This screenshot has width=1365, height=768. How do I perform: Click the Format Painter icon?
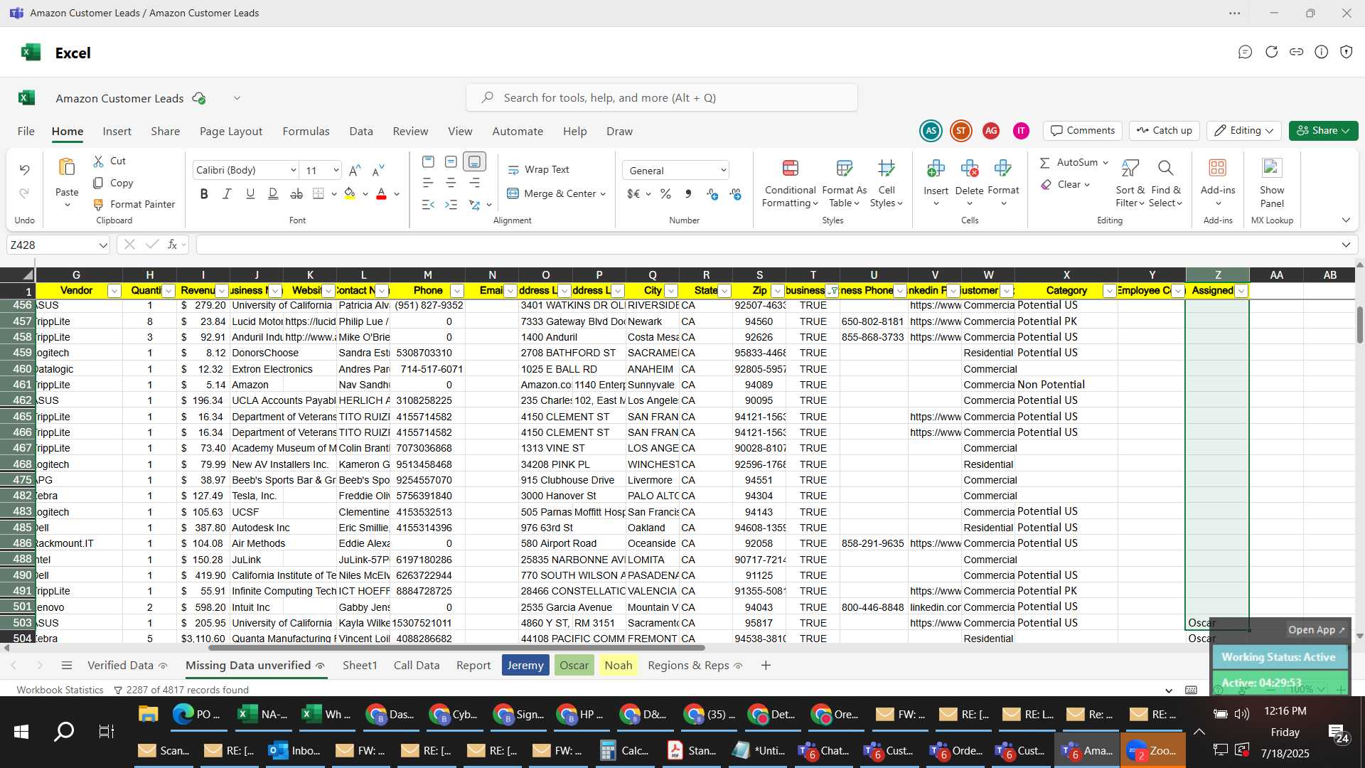pyautogui.click(x=98, y=204)
